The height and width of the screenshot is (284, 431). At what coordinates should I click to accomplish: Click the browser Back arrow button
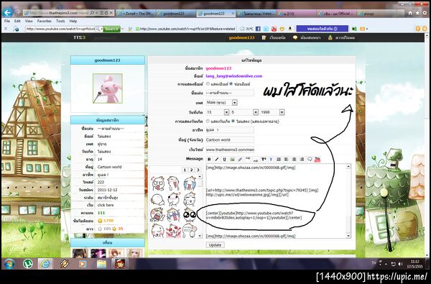[x=7, y=12]
